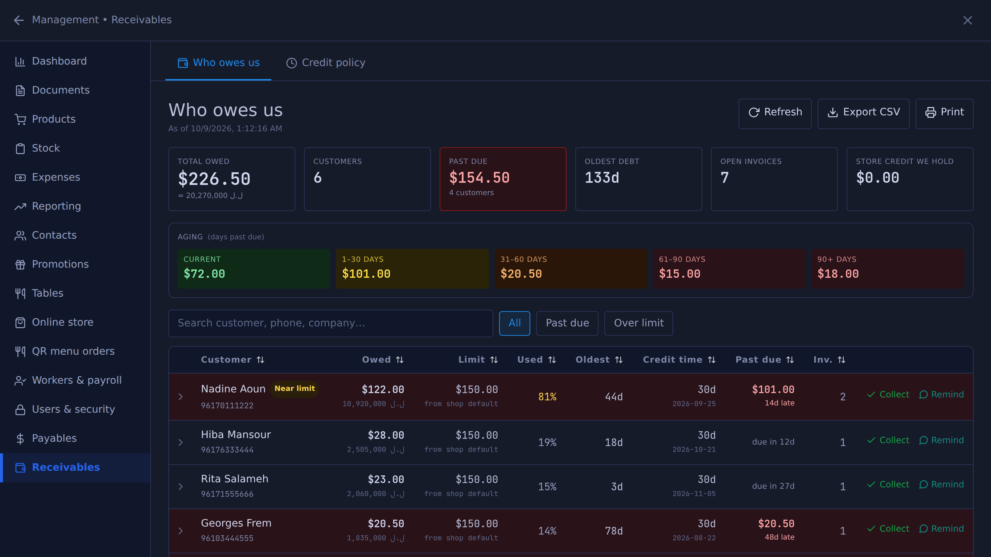Viewport: 991px width, 557px height.
Task: Switch to the Who owes us tab
Action: point(218,63)
